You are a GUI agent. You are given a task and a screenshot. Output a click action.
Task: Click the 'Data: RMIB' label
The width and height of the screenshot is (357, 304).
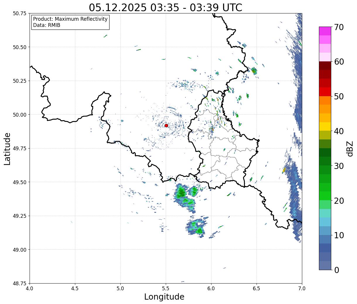[47, 25]
